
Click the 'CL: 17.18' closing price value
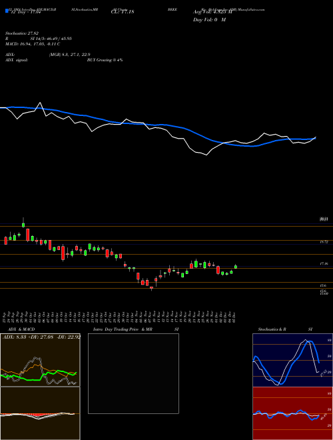123,12
